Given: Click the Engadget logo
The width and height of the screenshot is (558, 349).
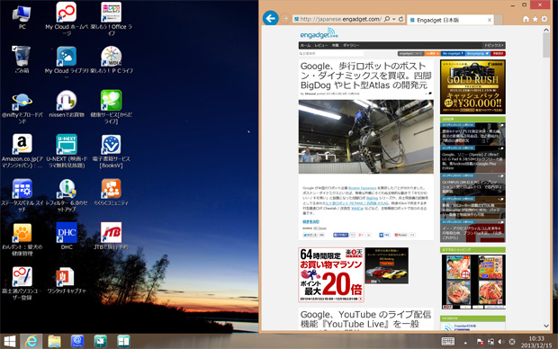Looking at the screenshot, I should pos(319,34).
